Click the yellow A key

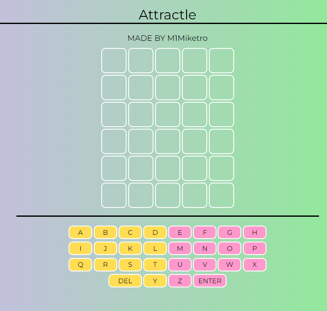(x=80, y=232)
